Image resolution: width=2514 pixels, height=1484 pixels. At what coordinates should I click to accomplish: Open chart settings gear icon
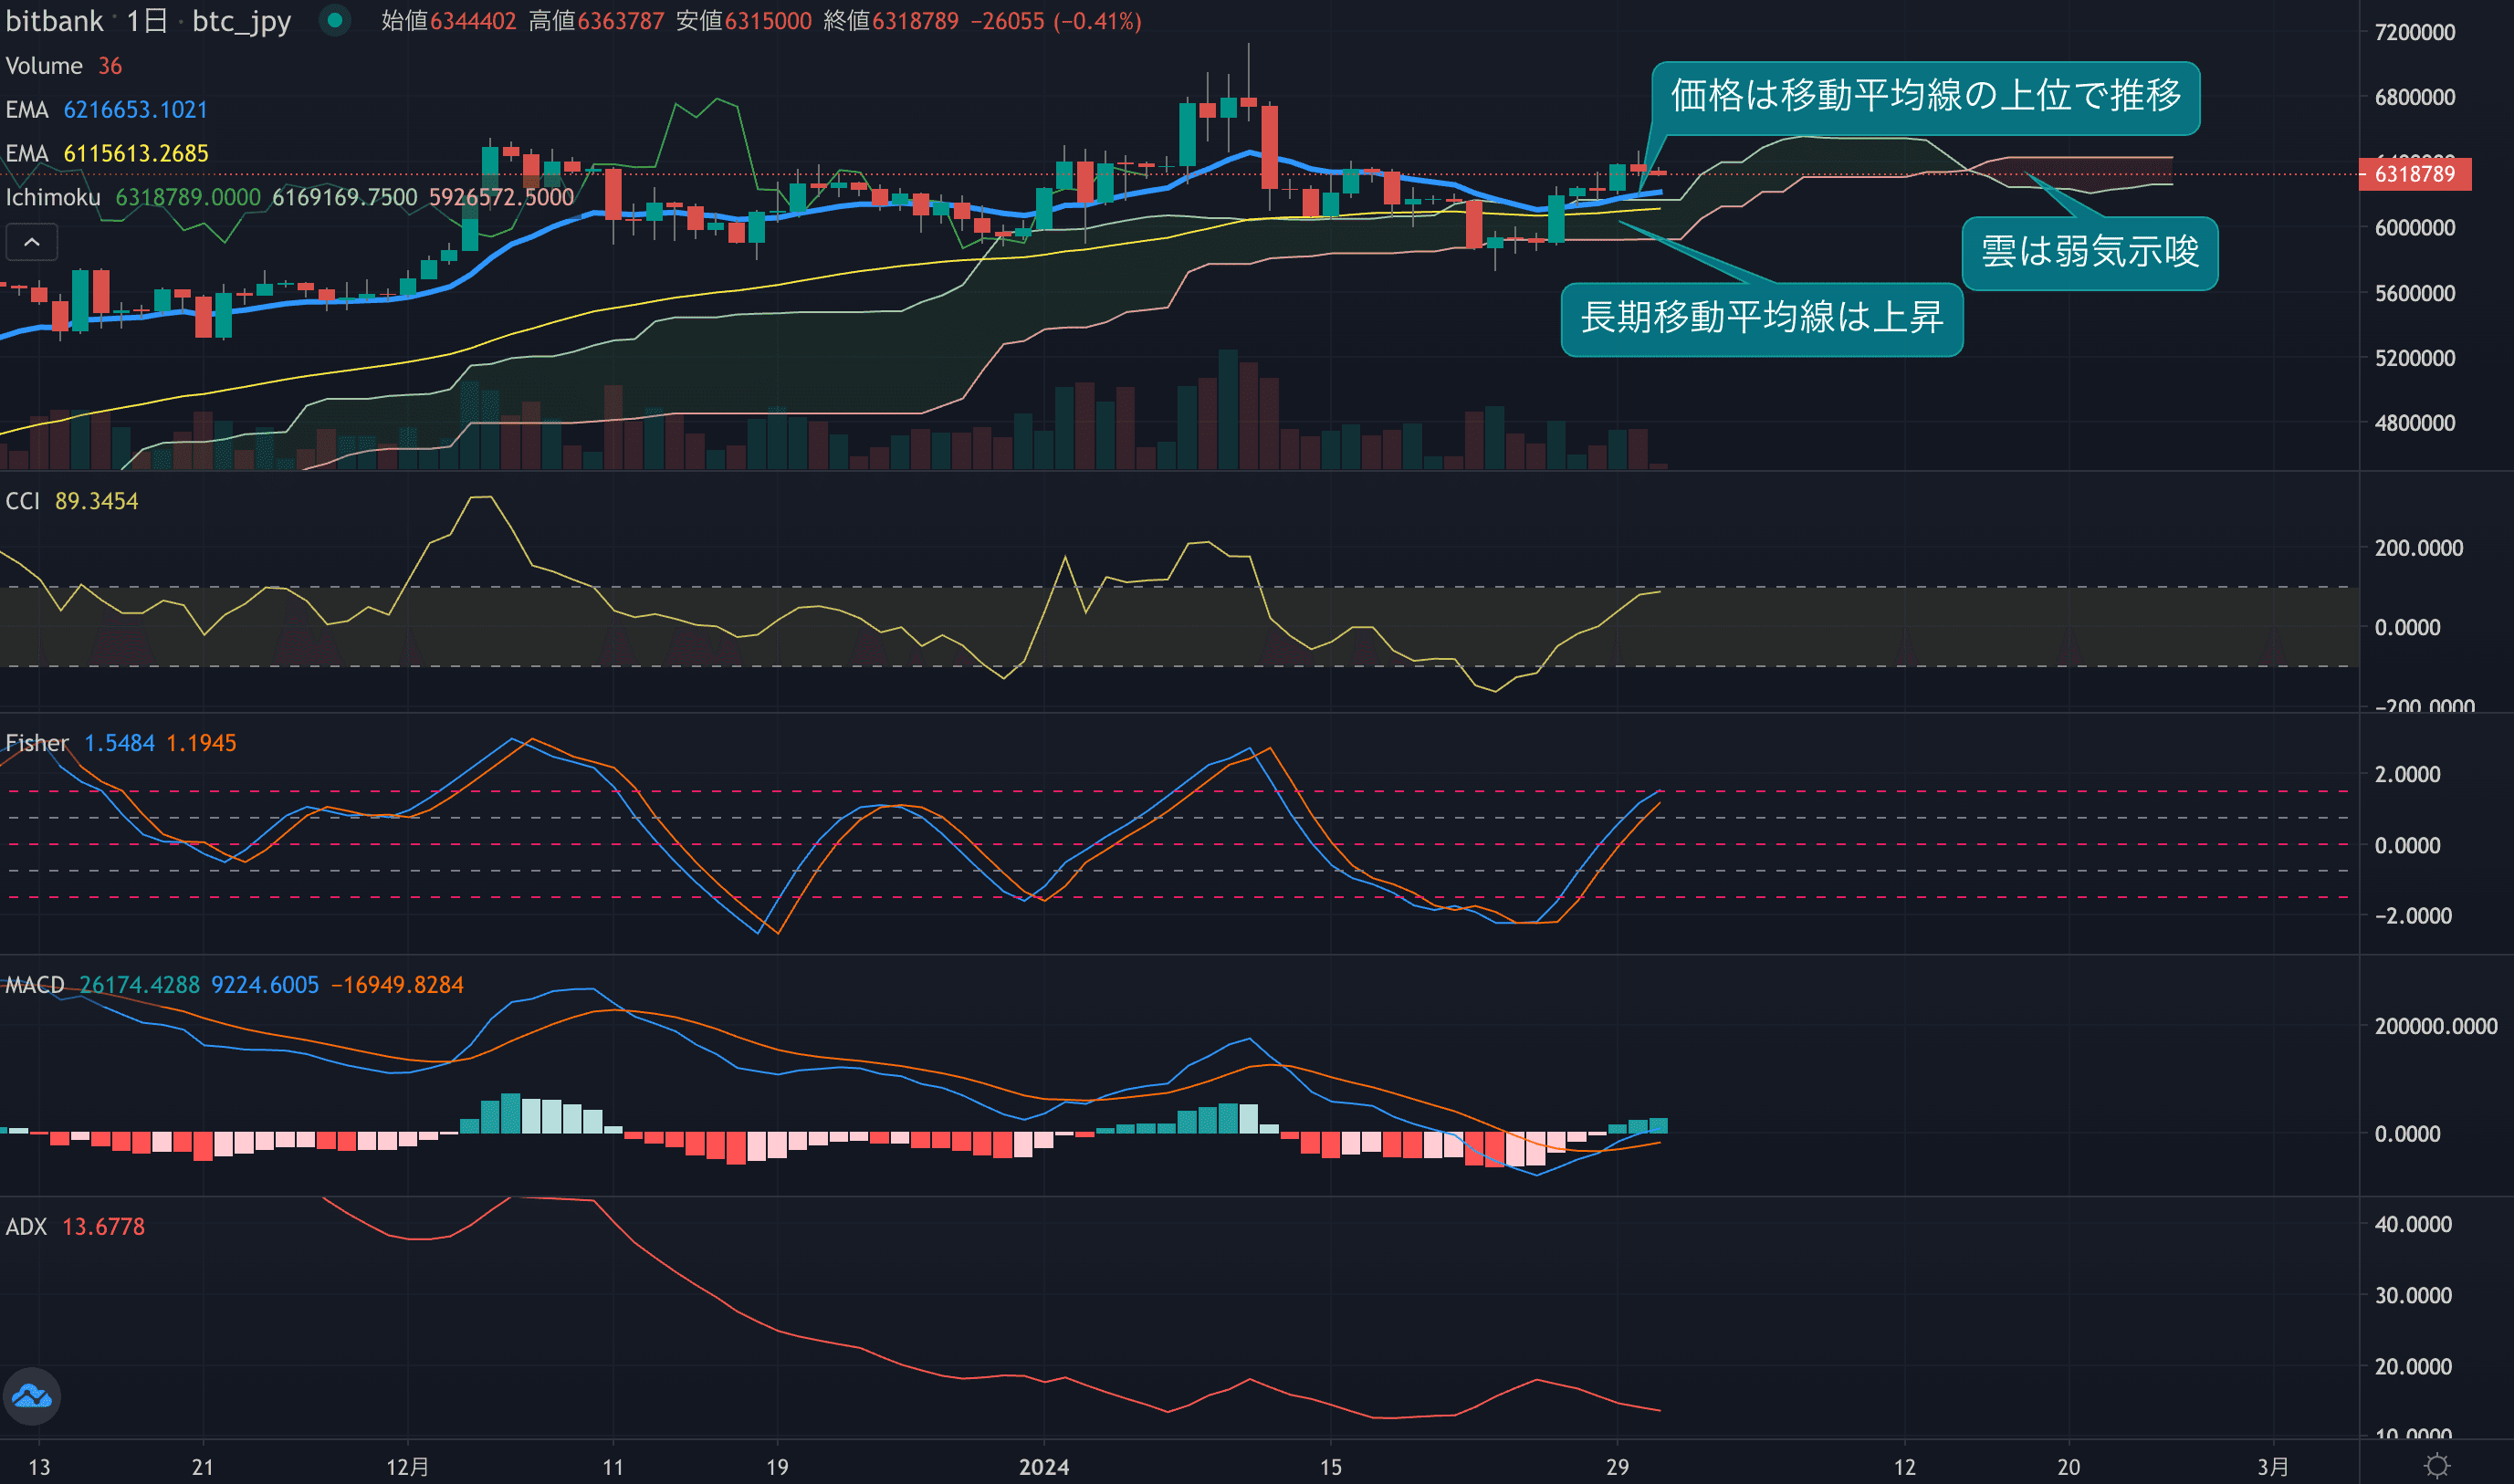[x=2437, y=1466]
